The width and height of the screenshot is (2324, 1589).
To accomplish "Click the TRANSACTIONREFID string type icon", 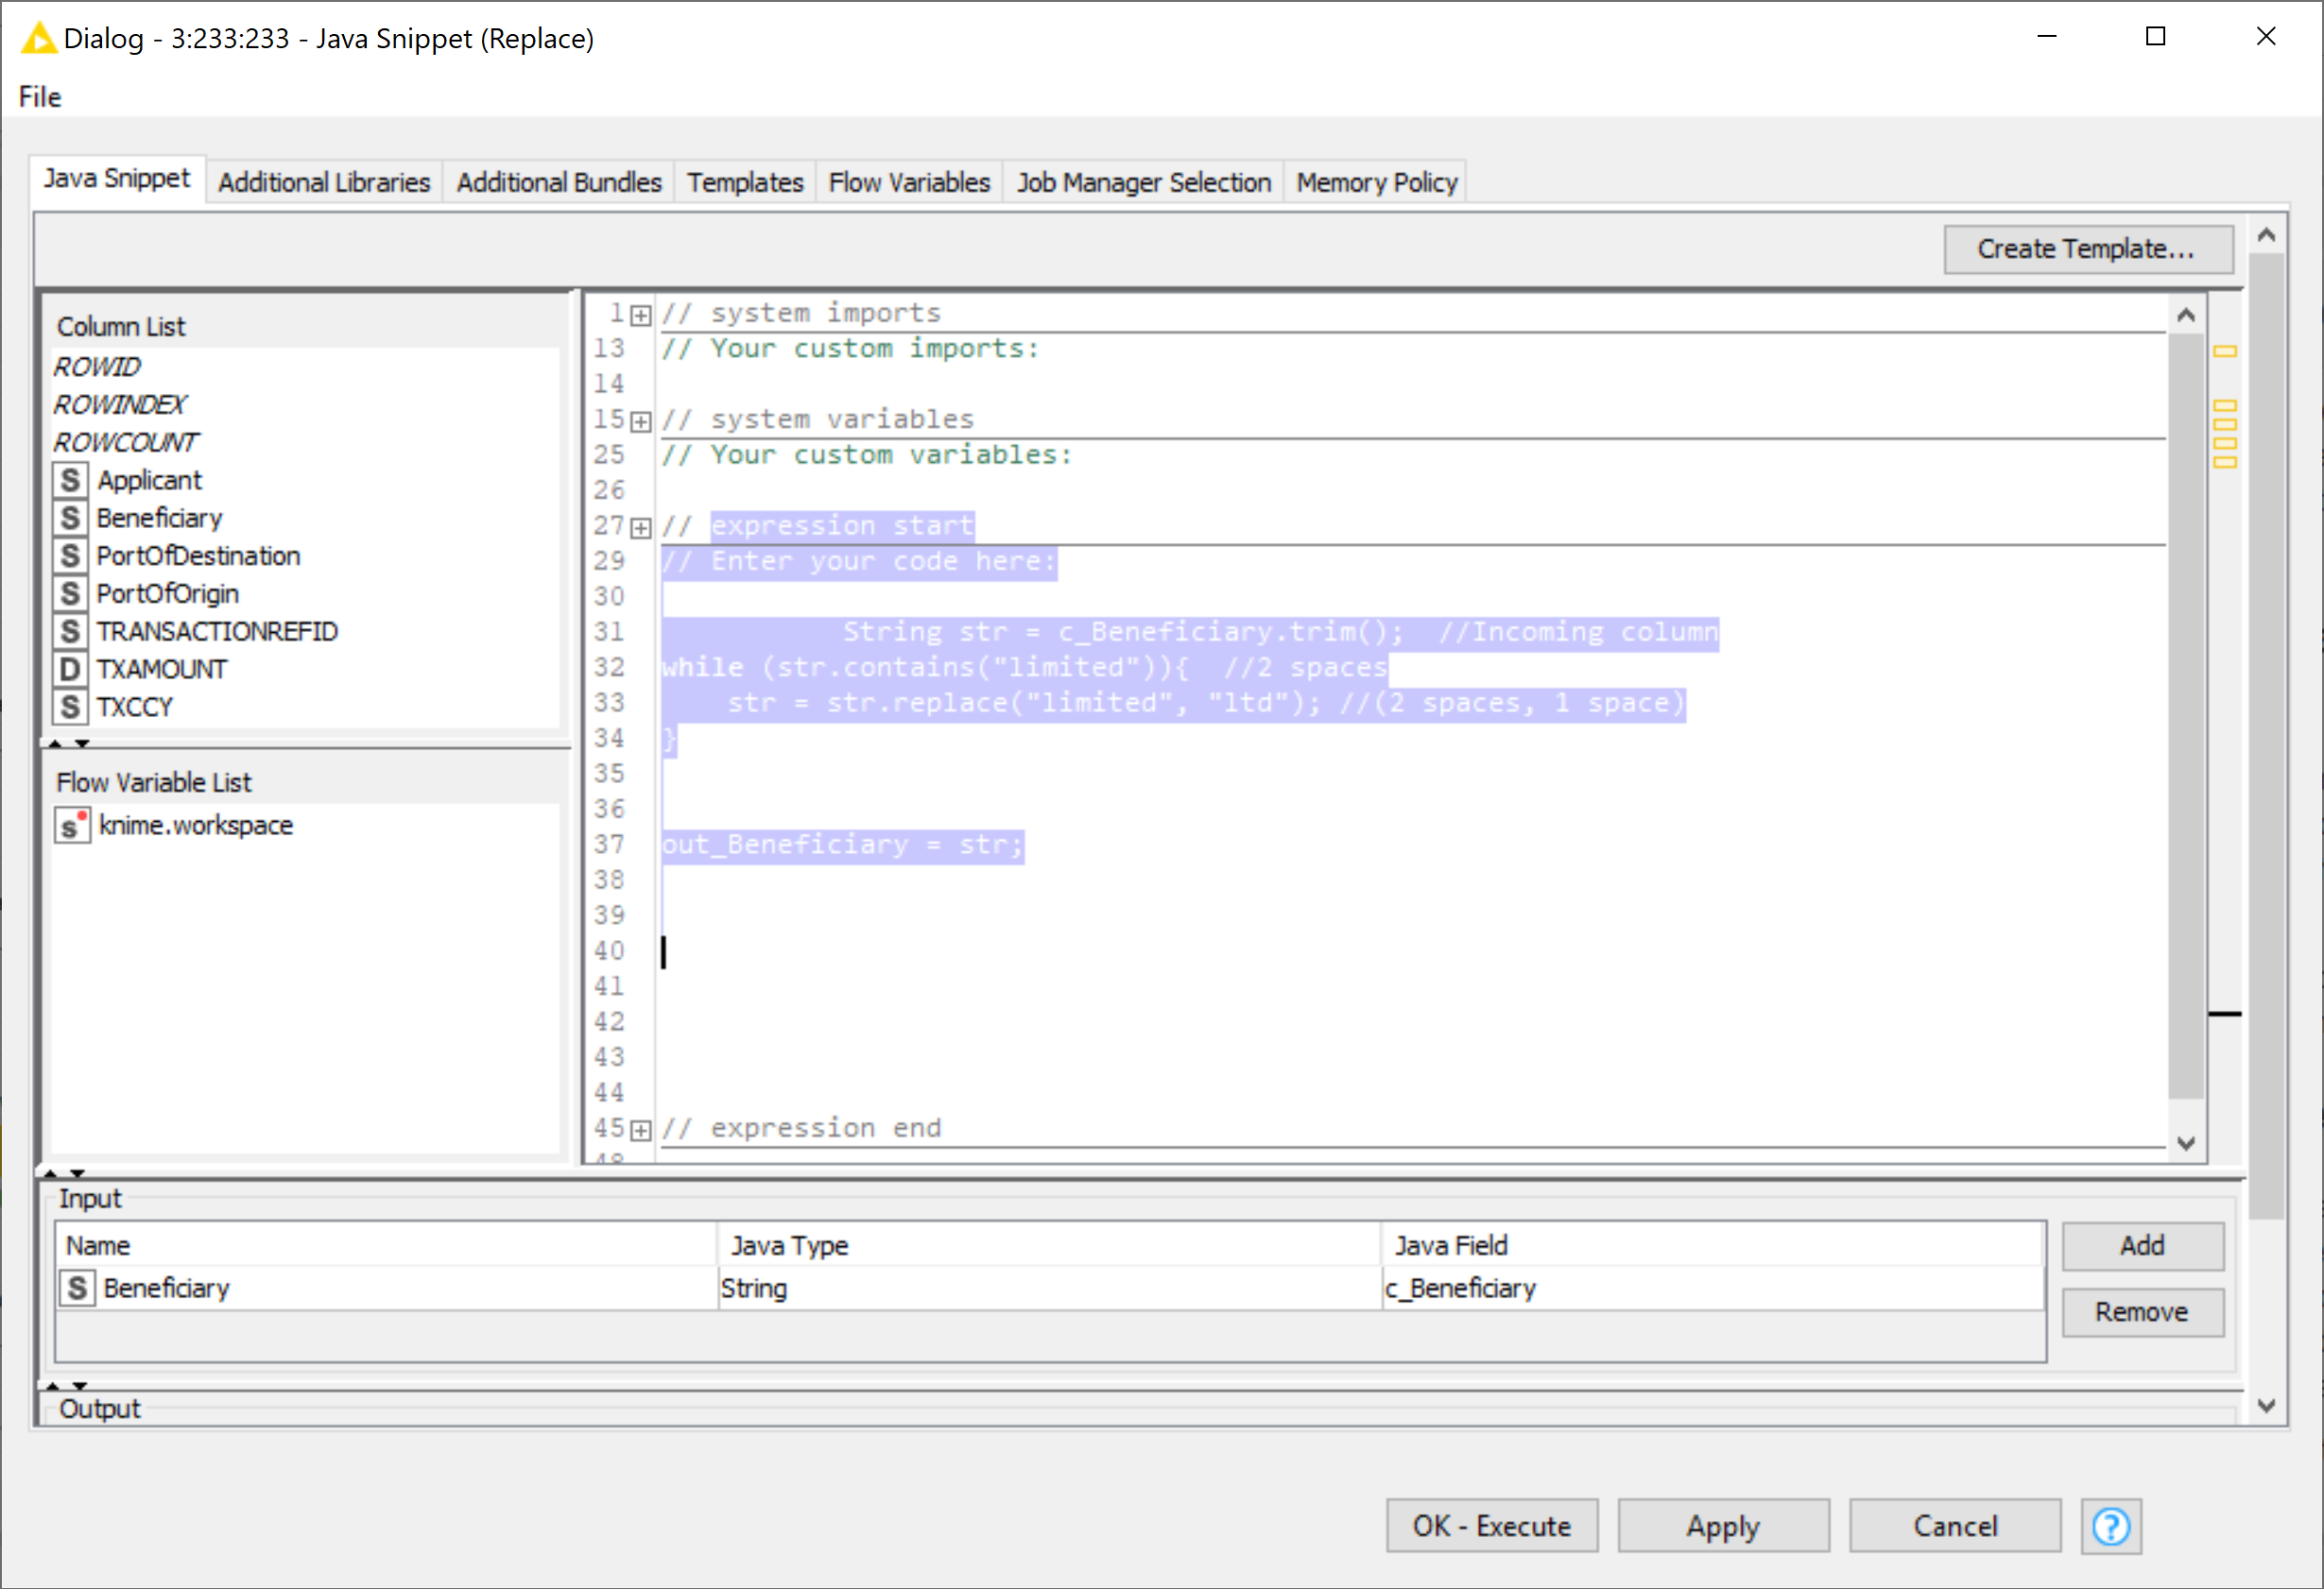I will point(69,632).
